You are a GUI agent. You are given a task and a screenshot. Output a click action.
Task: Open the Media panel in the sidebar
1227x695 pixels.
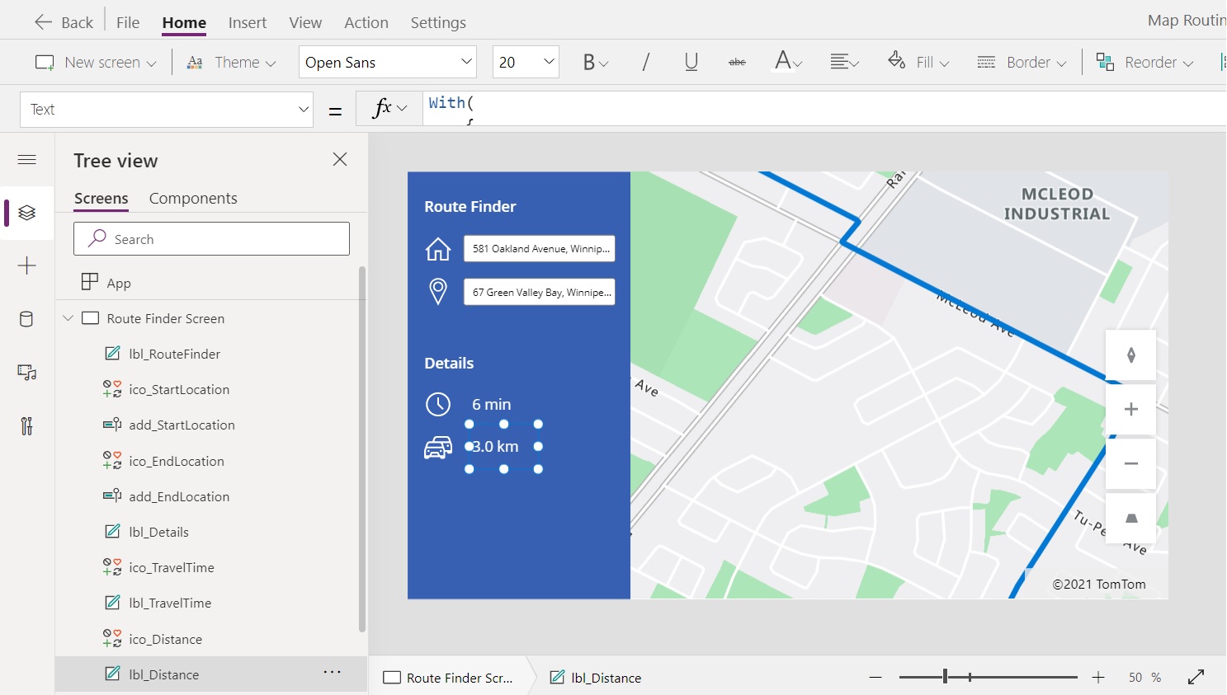[27, 373]
